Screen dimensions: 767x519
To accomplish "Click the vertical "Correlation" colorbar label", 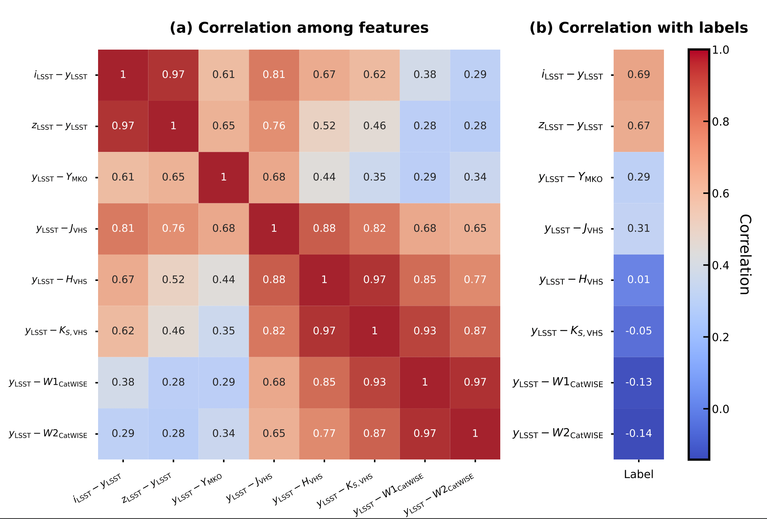I will 745,254.
